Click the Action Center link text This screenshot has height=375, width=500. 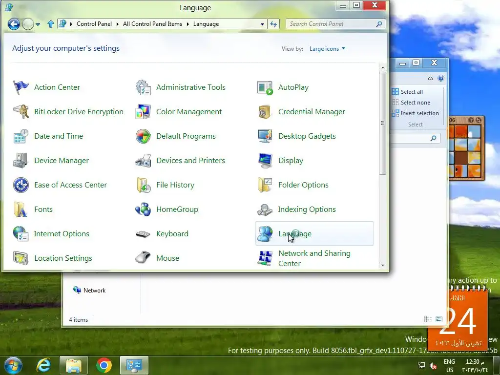pyautogui.click(x=57, y=87)
